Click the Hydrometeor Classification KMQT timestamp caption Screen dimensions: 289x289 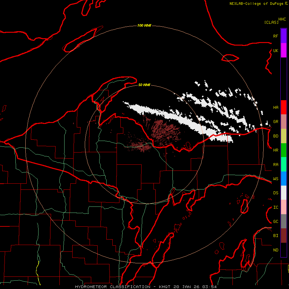click(x=146, y=287)
